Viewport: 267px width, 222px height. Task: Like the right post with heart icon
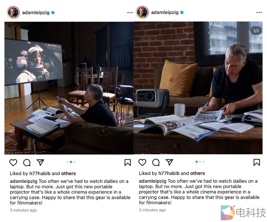142,162
